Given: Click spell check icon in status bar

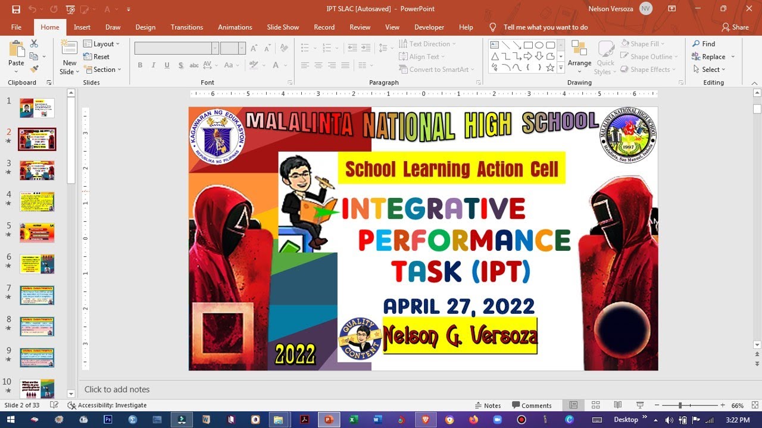Looking at the screenshot, I should pos(54,405).
